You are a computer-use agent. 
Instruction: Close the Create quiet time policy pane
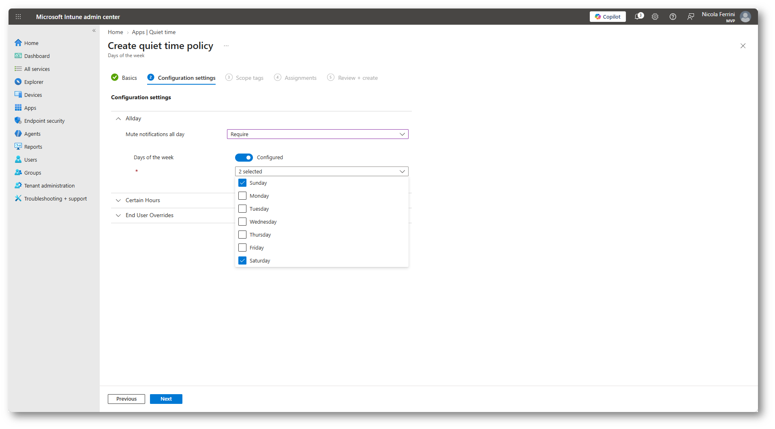pyautogui.click(x=743, y=46)
